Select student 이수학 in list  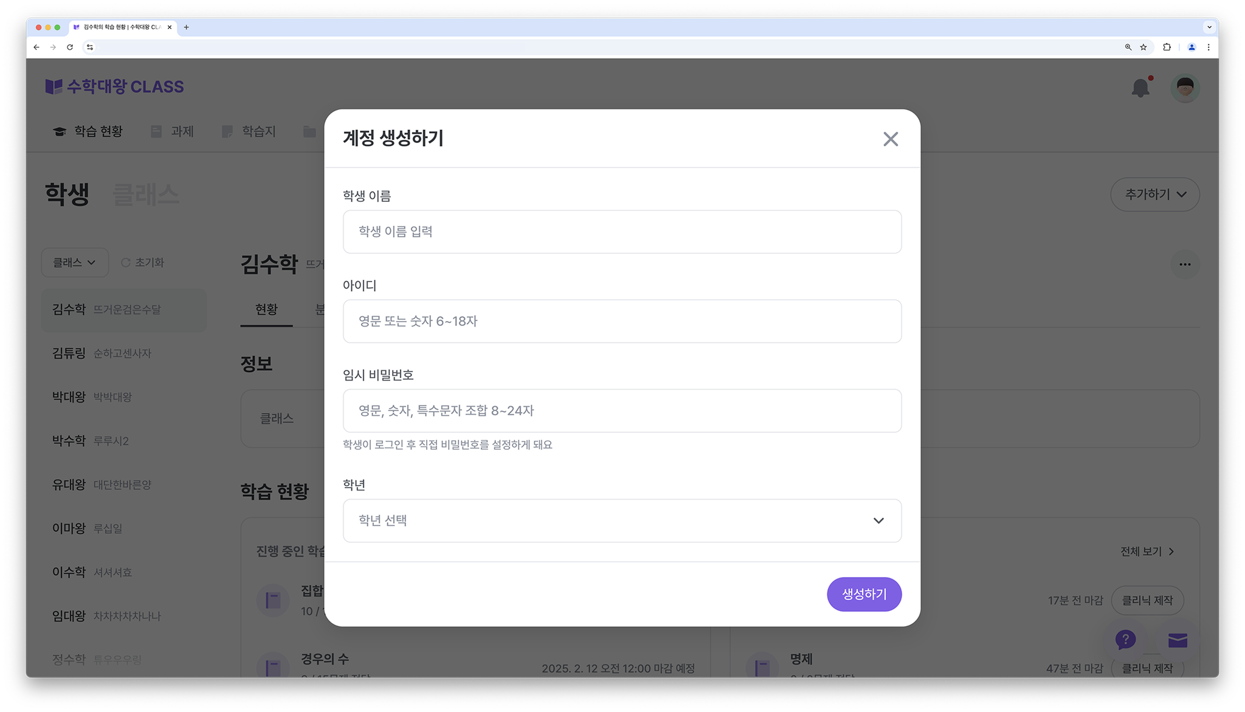[x=124, y=572]
